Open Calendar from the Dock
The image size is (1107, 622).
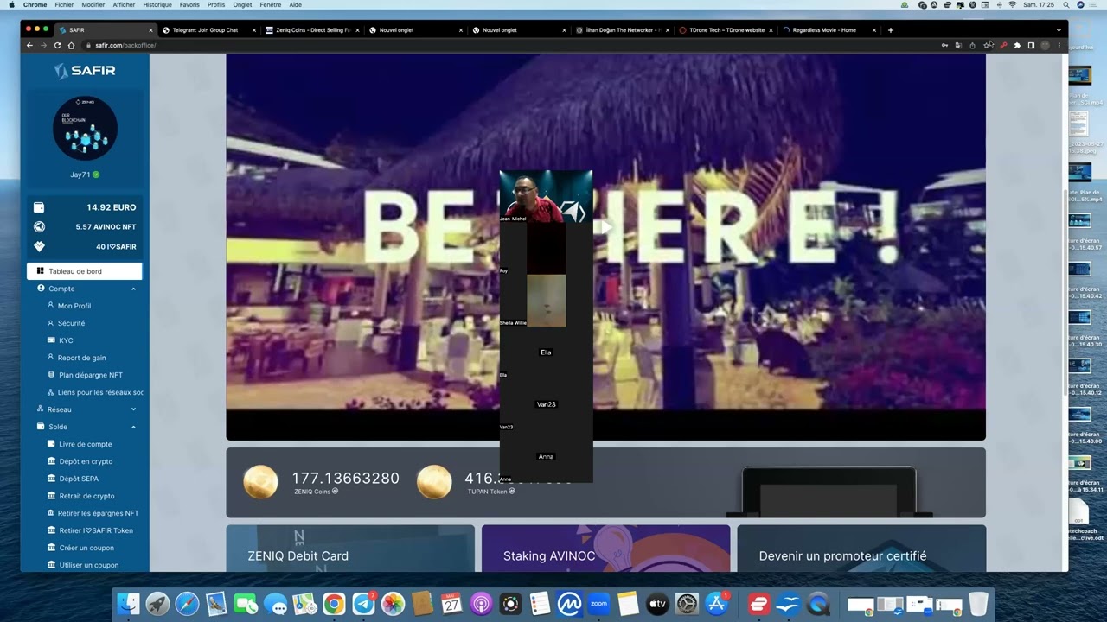[451, 604]
